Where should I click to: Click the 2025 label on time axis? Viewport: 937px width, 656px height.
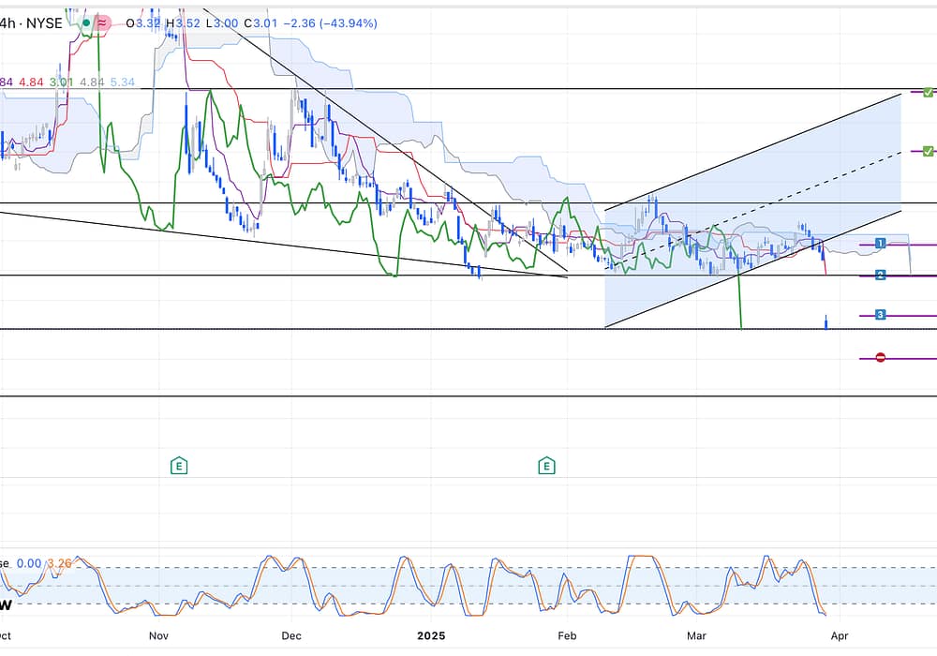[x=430, y=634]
